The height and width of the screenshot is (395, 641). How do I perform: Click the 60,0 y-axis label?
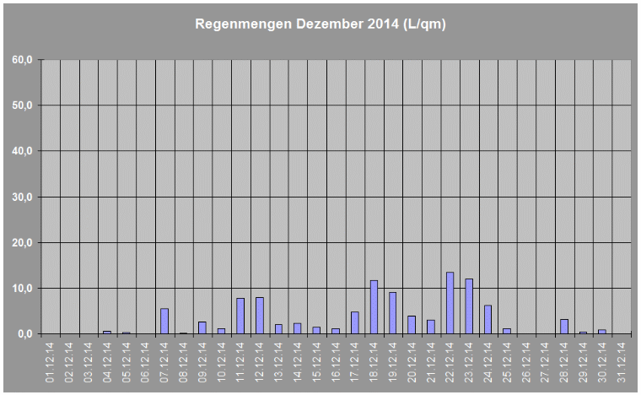22,60
